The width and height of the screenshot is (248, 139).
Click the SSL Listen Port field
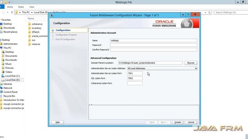(x=135, y=78)
